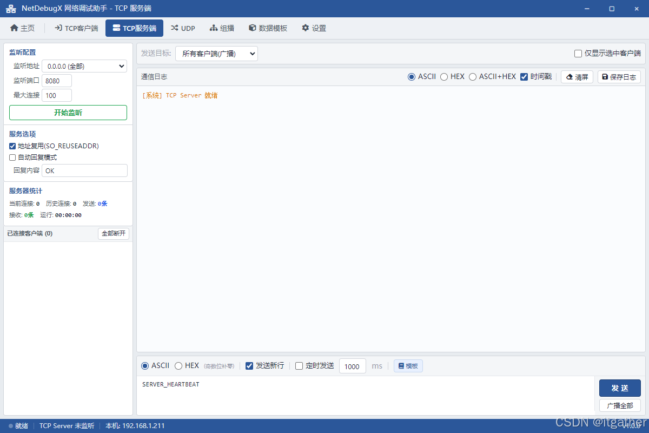Open the 设置 settings tab
Viewport: 649px width, 433px height.
(x=314, y=28)
